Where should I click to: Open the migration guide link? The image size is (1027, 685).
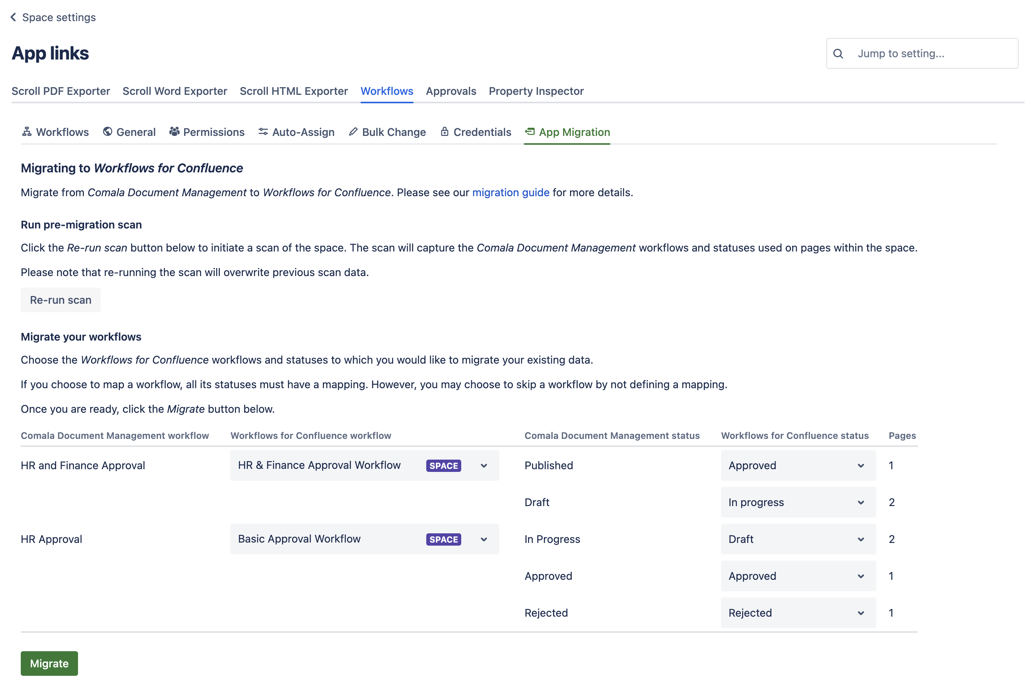tap(511, 193)
